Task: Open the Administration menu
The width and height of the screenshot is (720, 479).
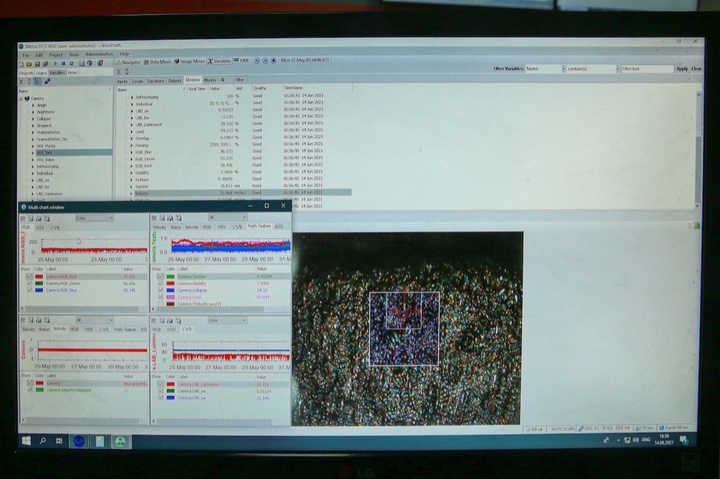Action: pyautogui.click(x=98, y=54)
